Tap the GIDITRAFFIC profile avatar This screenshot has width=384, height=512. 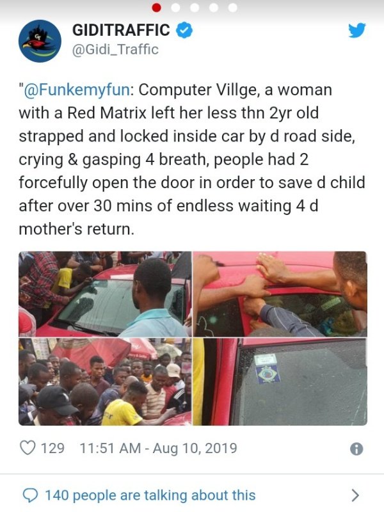point(40,41)
